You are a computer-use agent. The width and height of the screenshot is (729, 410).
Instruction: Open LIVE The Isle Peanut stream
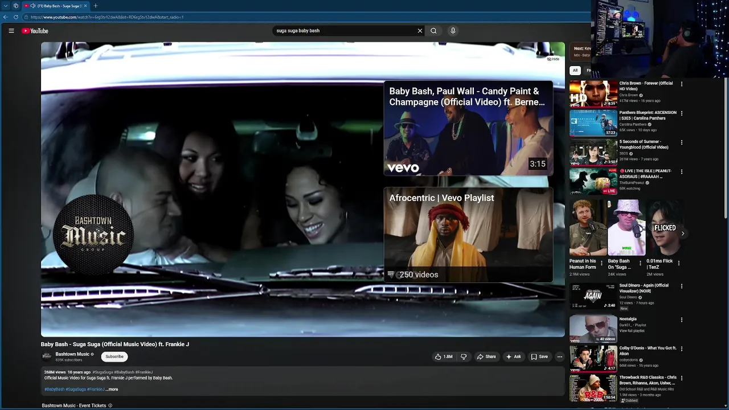[x=593, y=181]
